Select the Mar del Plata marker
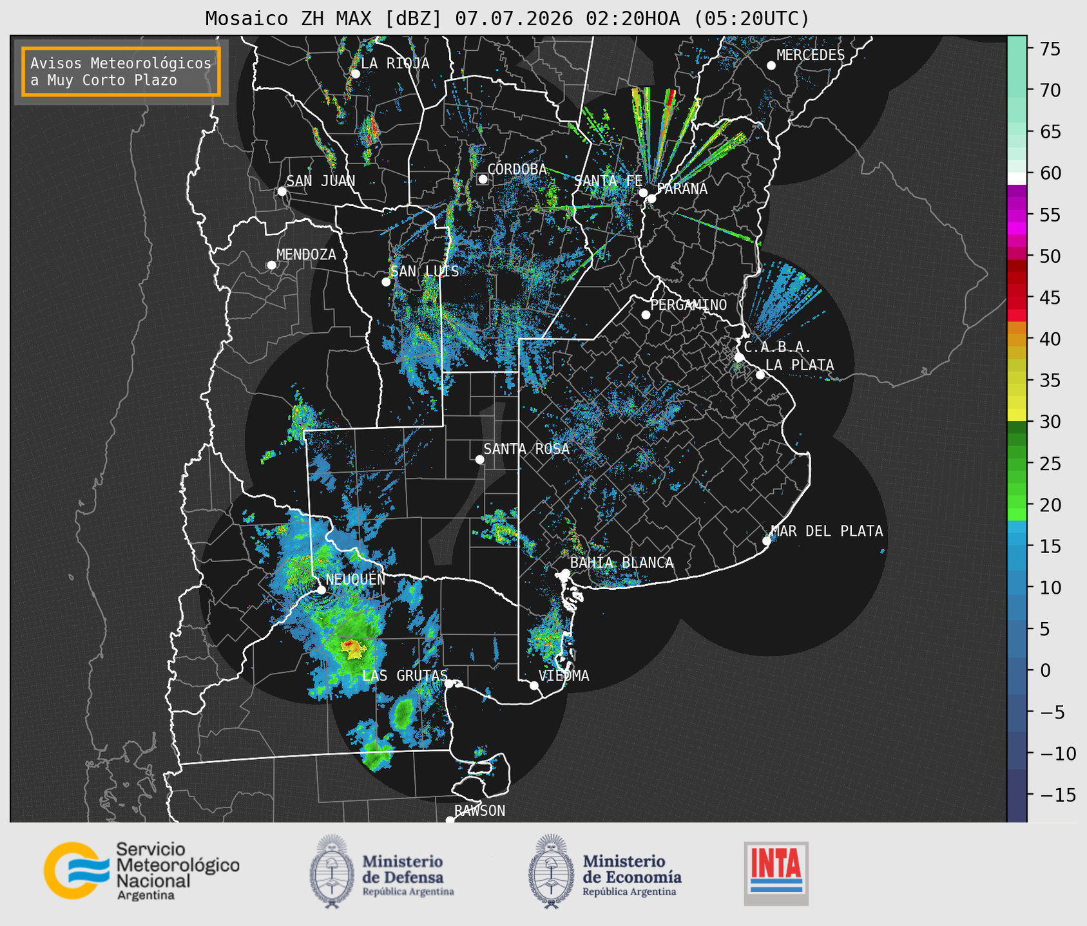1087x926 pixels. coord(767,541)
